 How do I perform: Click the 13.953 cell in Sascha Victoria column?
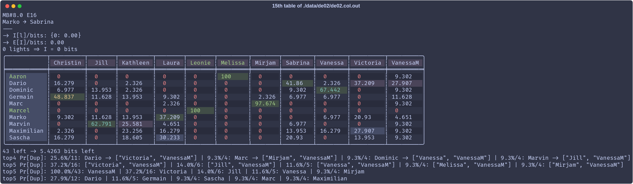(368, 138)
